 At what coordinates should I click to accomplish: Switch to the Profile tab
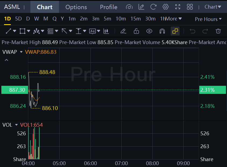click(x=109, y=7)
